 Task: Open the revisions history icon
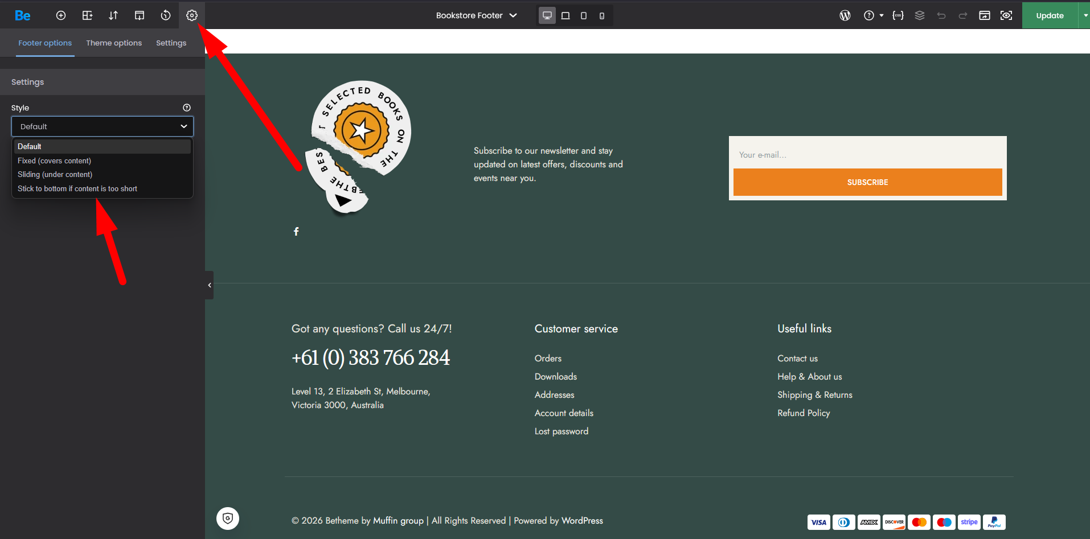pos(166,15)
